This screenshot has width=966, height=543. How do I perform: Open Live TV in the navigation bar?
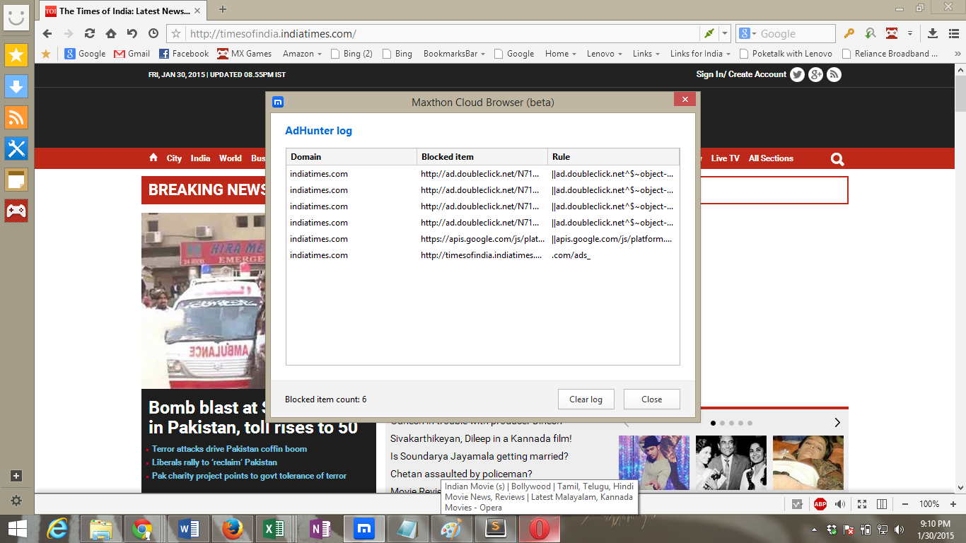point(726,158)
